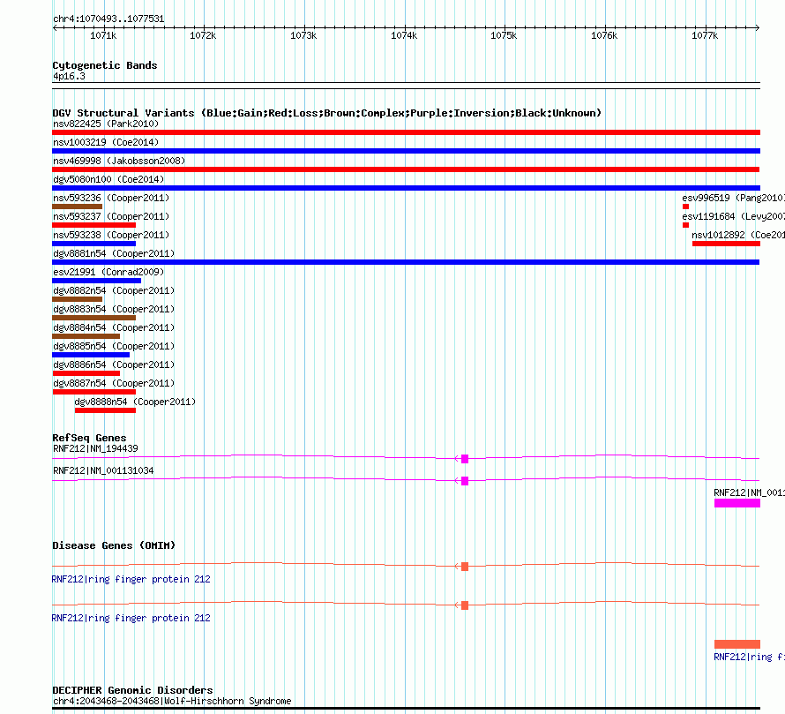Screen dimensions: 785x714
Task: Click the dgv8883n54 brown variant bar
Action: pos(94,318)
